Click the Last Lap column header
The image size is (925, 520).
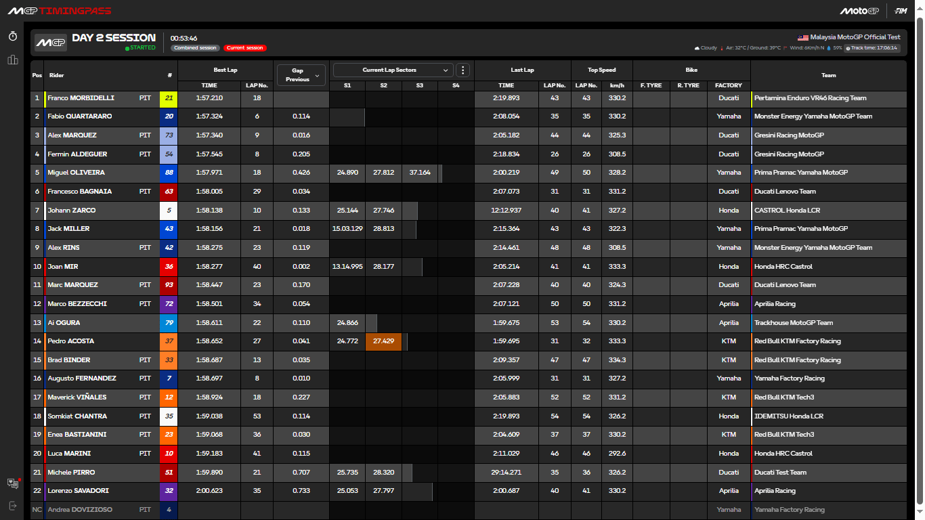coord(522,70)
